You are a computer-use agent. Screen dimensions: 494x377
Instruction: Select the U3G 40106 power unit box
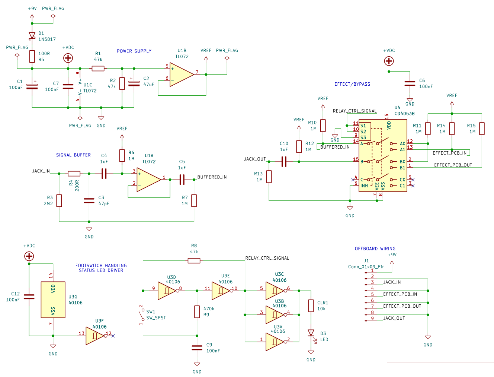(53, 300)
